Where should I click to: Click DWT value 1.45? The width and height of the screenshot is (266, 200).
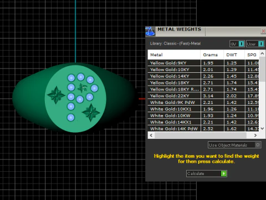pos(232,76)
